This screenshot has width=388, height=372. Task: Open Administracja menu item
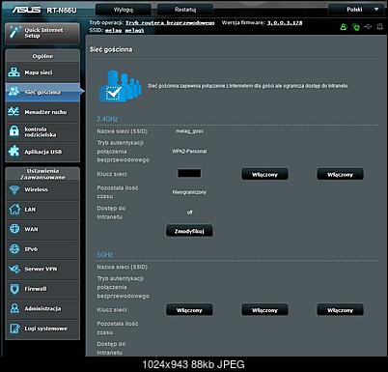42,308
